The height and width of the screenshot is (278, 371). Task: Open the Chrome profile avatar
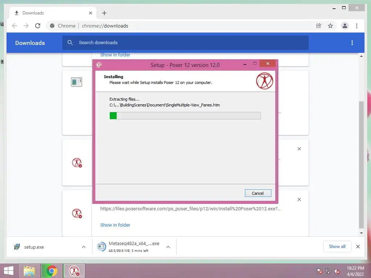(345, 26)
